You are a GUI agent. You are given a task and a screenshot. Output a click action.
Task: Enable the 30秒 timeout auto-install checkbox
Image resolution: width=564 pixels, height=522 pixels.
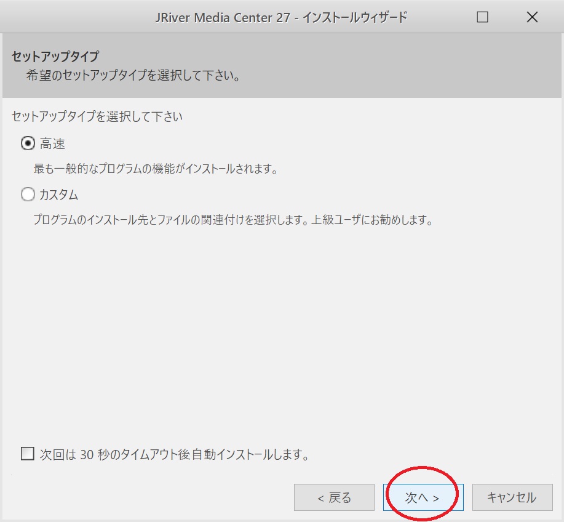click(28, 454)
